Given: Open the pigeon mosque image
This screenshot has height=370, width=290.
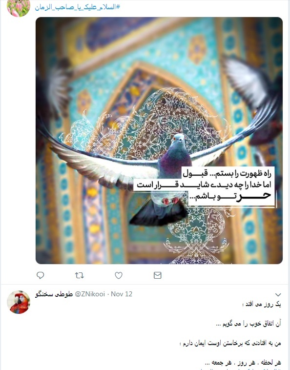Looking at the screenshot, I should click(x=159, y=141).
